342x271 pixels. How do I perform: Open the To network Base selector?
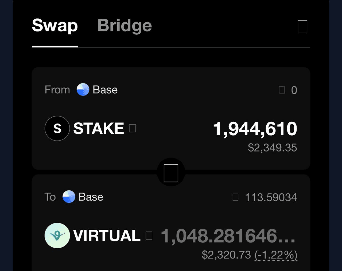pyautogui.click(x=83, y=197)
